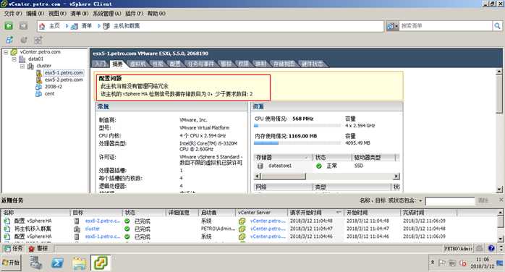Click the recent tasks filter text field
The height and width of the screenshot is (272, 505).
[x=449, y=201]
